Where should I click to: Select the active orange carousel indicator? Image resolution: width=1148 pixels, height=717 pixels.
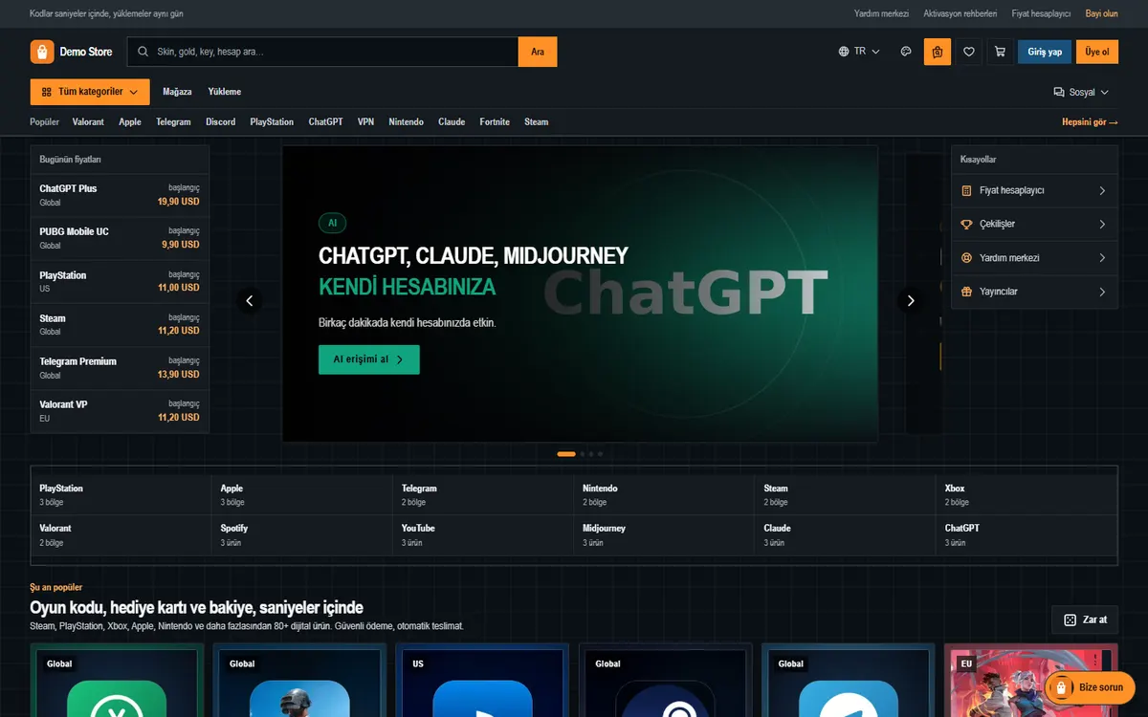(x=566, y=454)
